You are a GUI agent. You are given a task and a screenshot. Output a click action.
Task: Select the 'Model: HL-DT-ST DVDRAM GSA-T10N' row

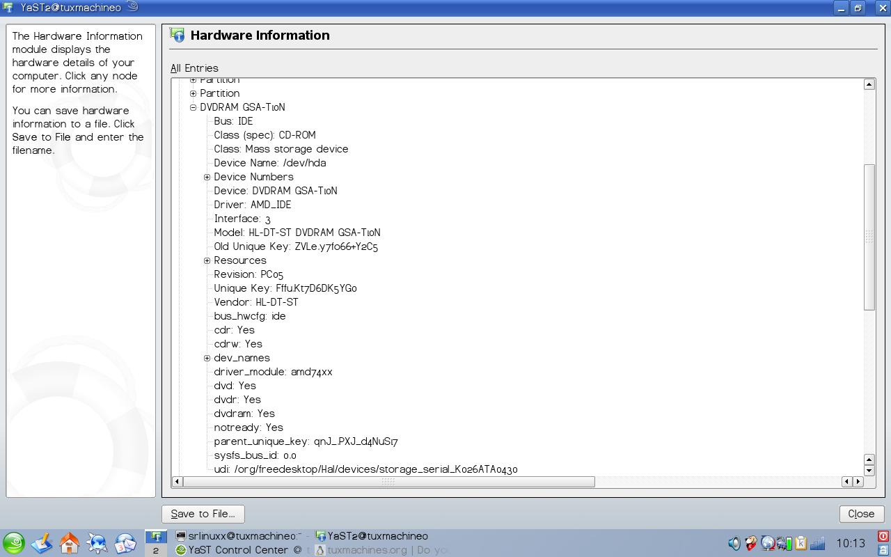(x=297, y=233)
